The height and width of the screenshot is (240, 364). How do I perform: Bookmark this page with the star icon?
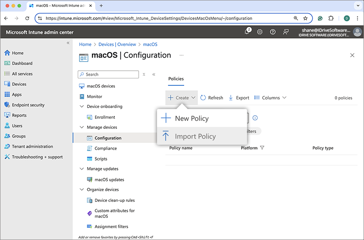(305, 19)
